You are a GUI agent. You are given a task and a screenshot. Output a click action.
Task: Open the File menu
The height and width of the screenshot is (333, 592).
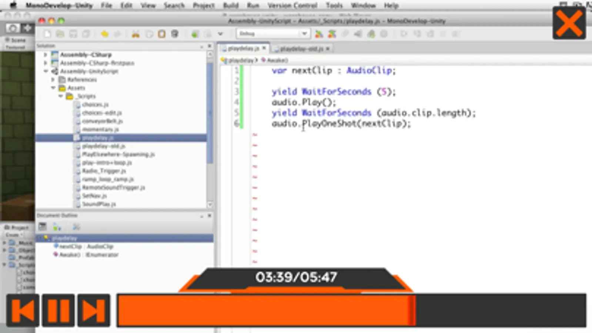click(106, 6)
